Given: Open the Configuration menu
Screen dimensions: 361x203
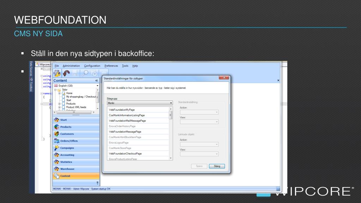Looking at the screenshot, I should (x=92, y=66).
